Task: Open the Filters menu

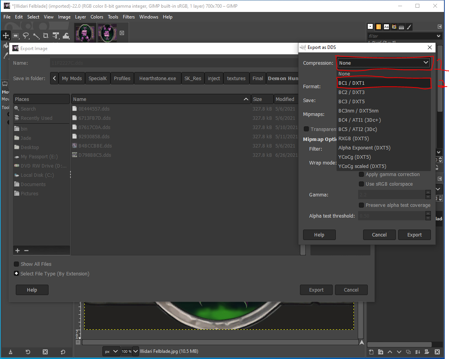Action: coord(129,17)
